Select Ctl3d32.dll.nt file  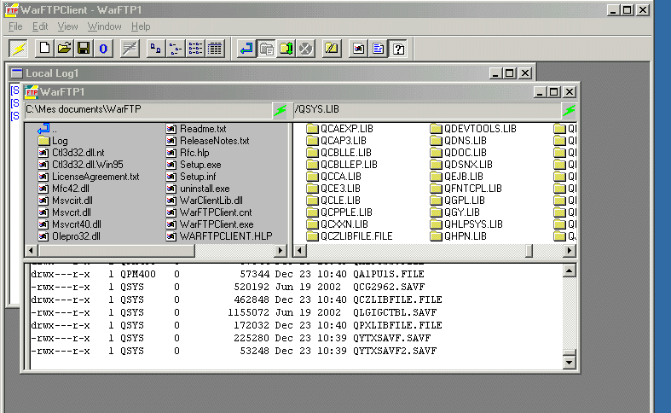[71, 153]
